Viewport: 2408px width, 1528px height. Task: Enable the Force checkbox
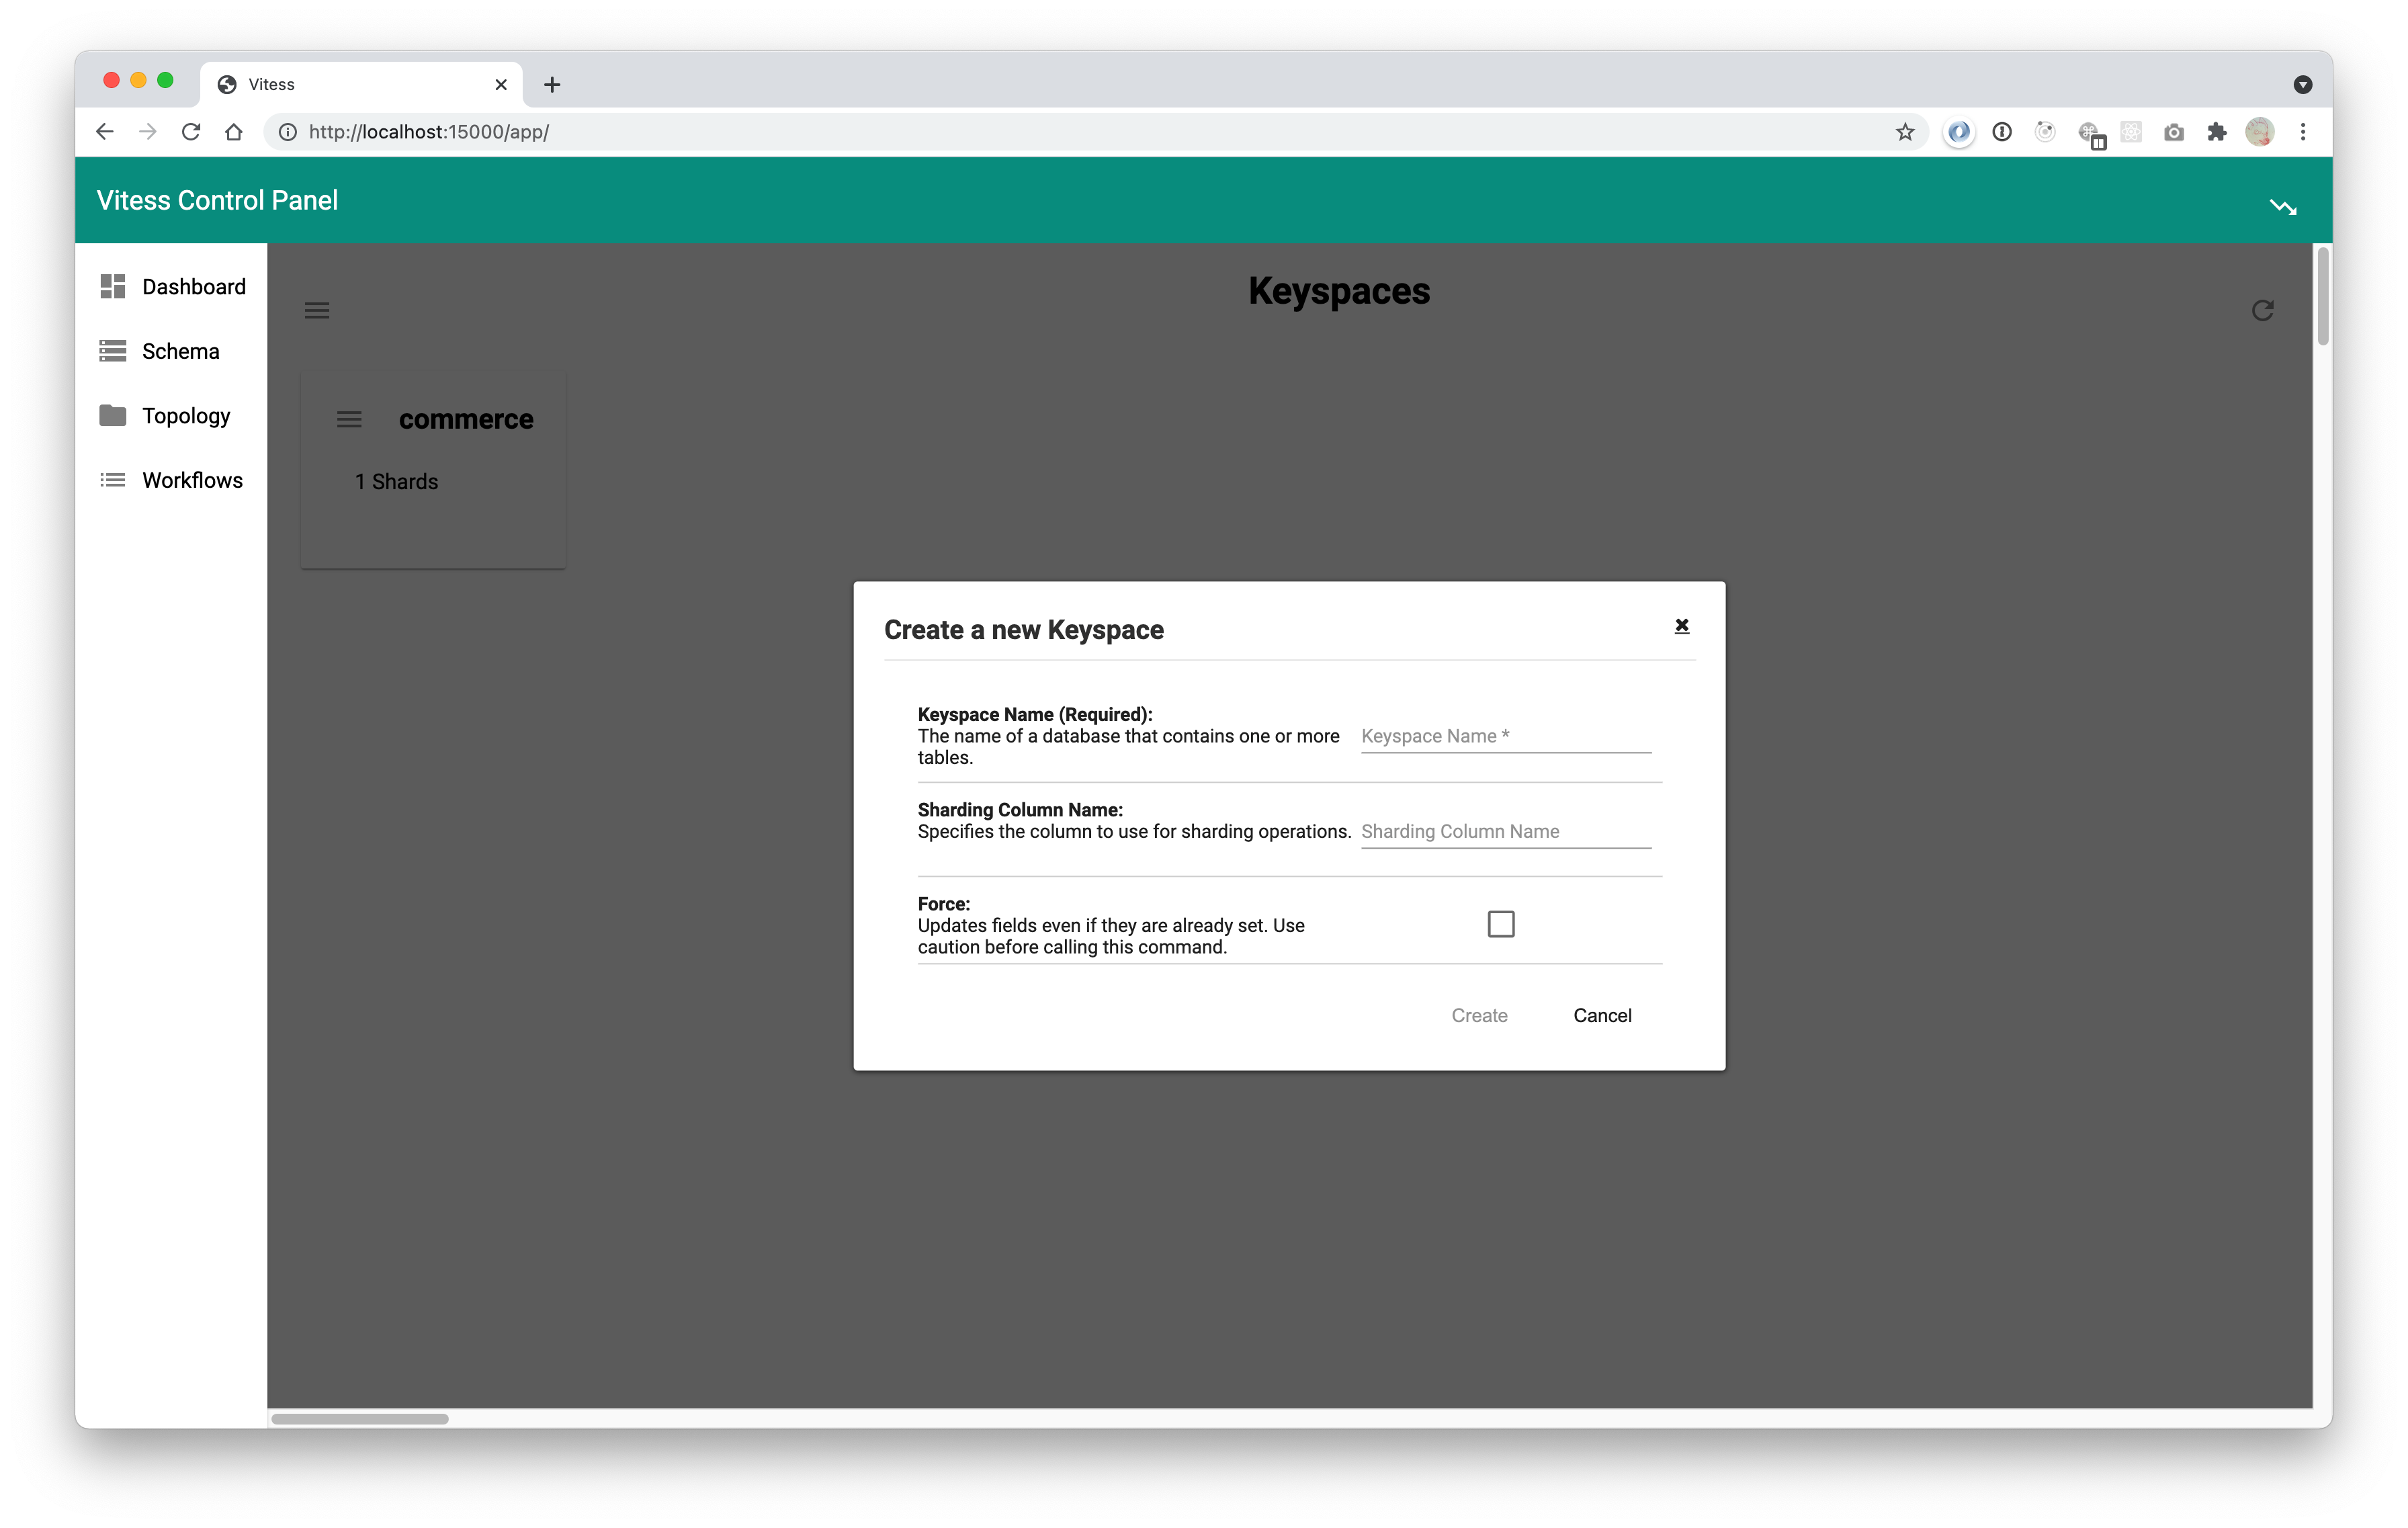point(1501,924)
